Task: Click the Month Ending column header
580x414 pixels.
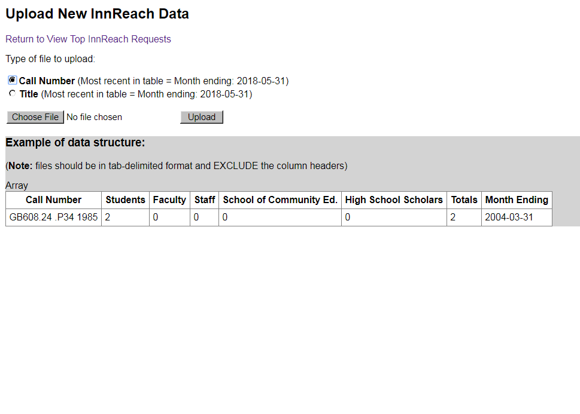Action: (x=517, y=200)
